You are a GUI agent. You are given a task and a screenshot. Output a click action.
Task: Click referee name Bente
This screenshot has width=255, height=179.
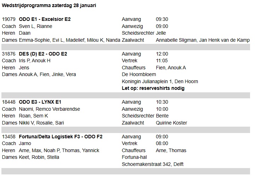click(162, 116)
